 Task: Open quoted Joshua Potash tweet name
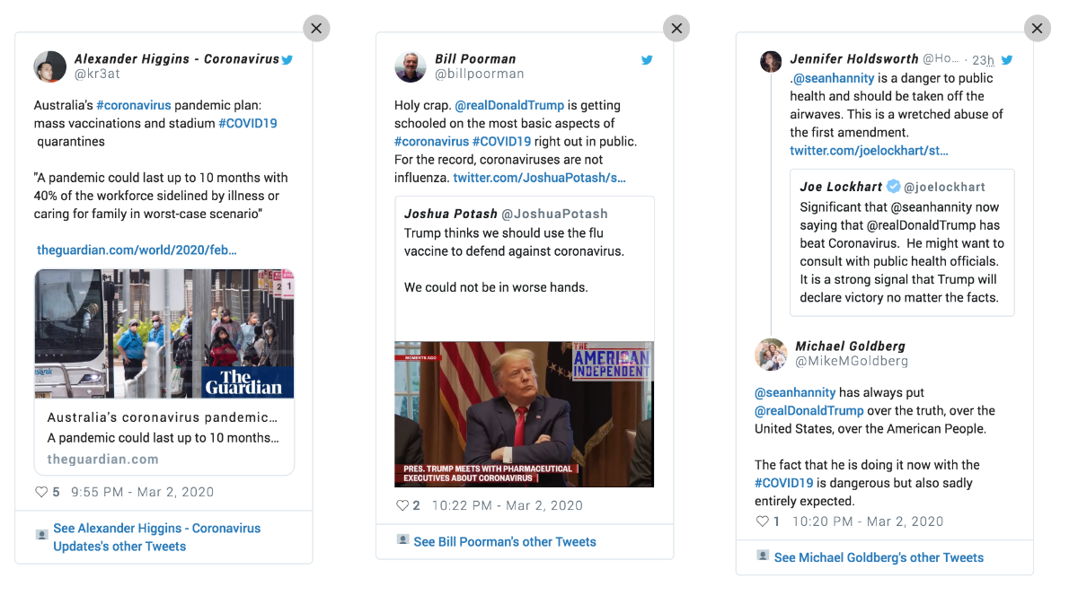[x=450, y=214]
